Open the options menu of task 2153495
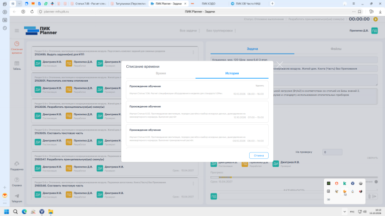Screen dimensions: 385x216 pos(193,52)
